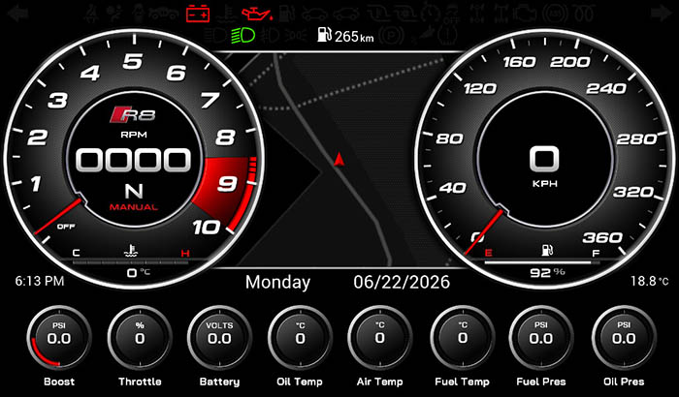679x397 pixels.
Task: Tap the dim high beam icon
Action: click(215, 36)
